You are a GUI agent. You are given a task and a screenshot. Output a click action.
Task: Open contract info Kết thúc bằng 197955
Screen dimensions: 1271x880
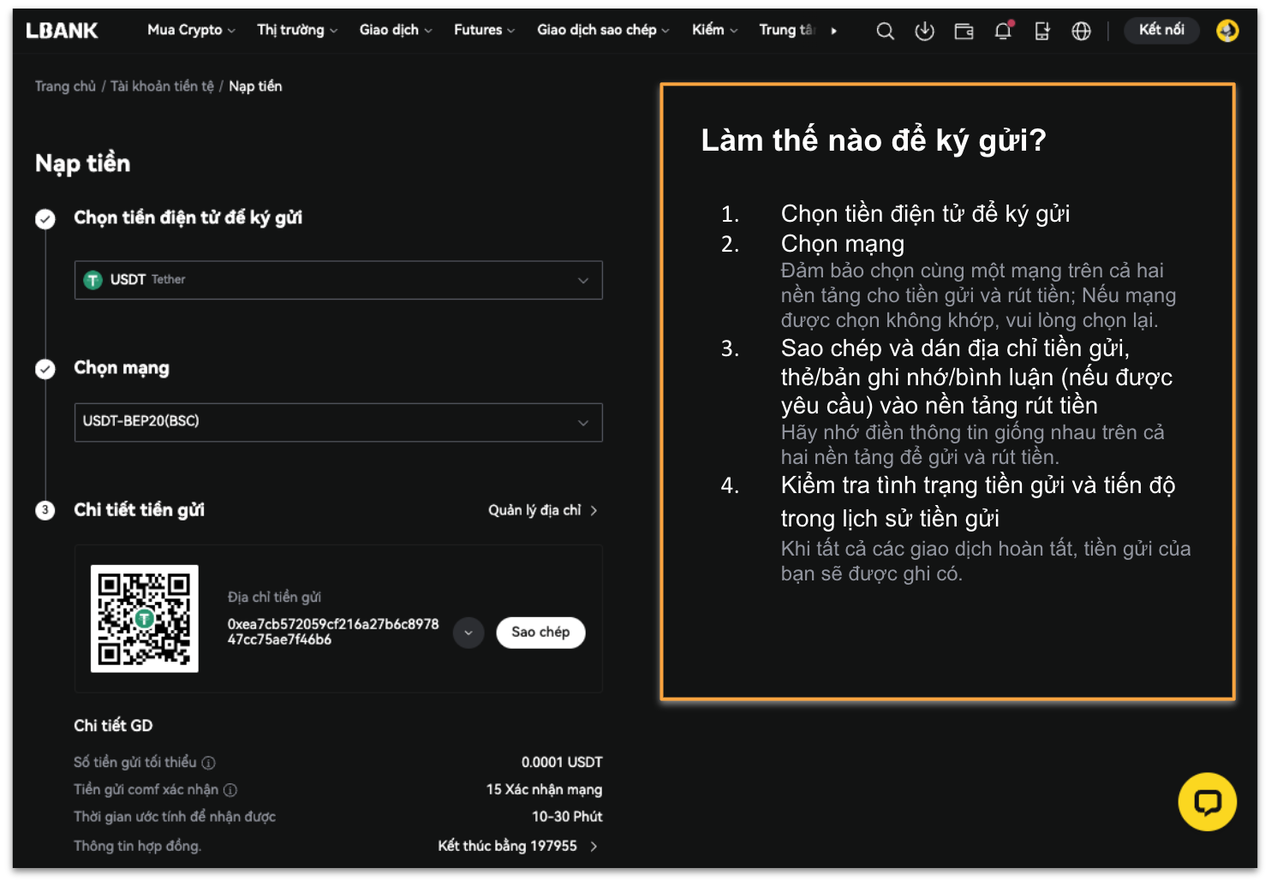[x=517, y=846]
